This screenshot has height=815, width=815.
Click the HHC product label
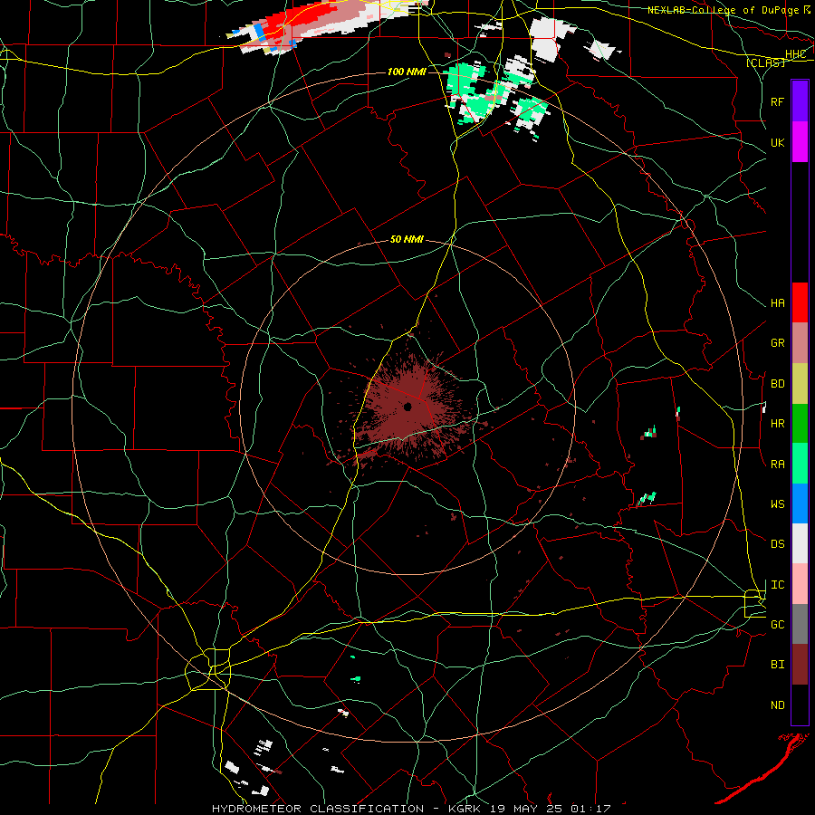click(x=795, y=54)
